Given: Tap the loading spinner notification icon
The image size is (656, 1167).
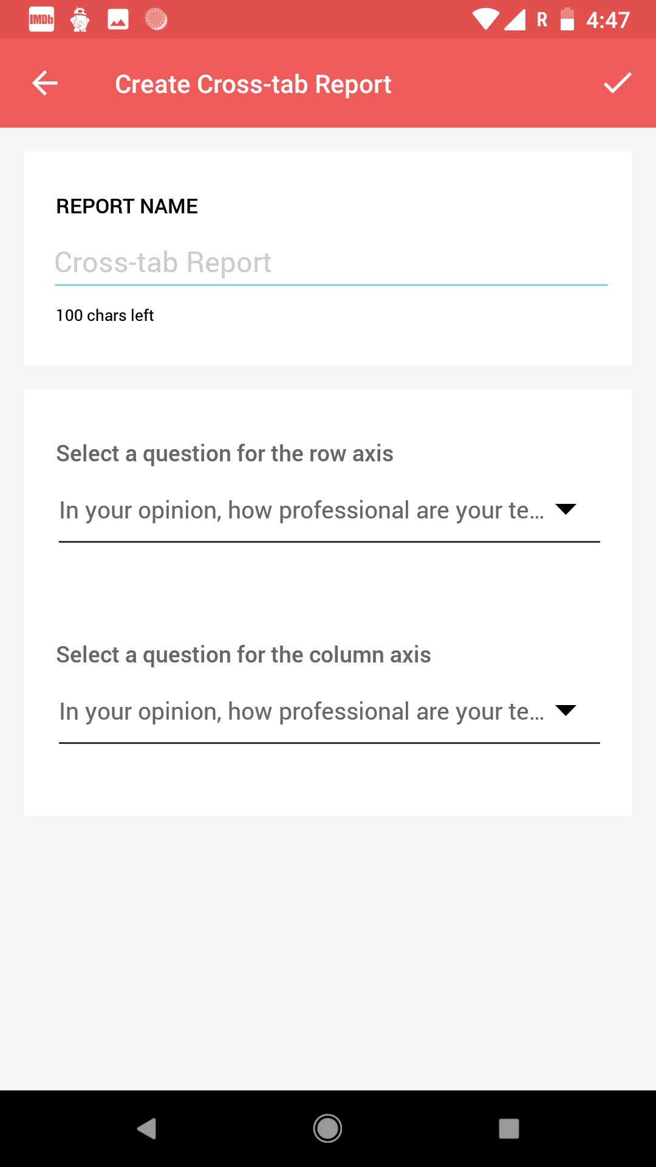Looking at the screenshot, I should pos(157,18).
